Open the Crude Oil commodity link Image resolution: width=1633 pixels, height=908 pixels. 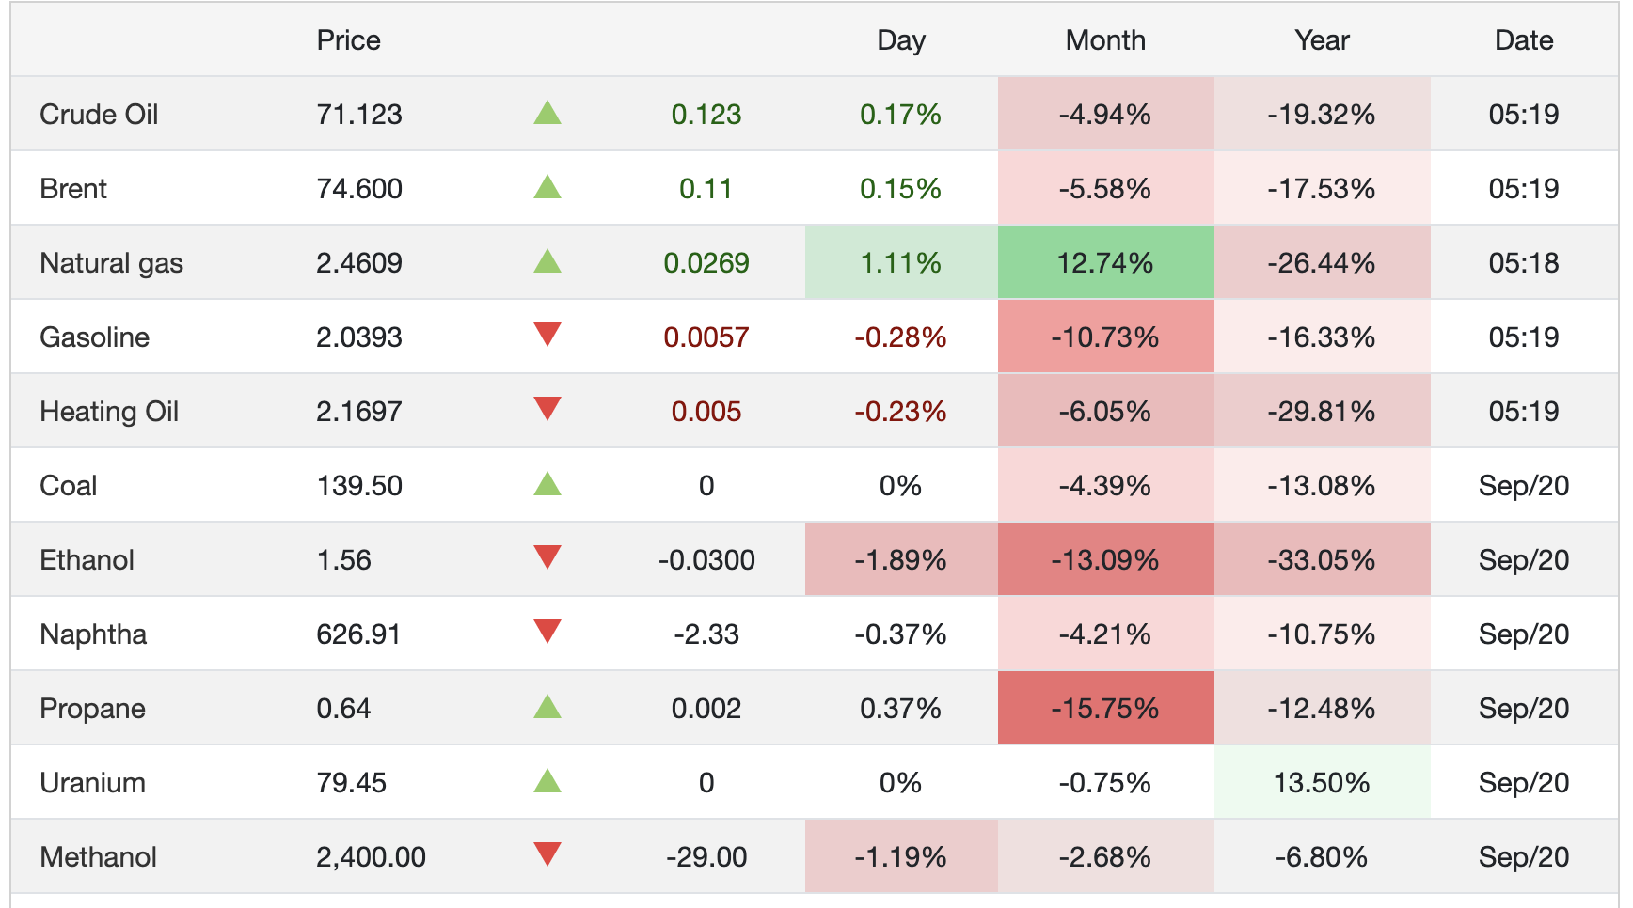[x=99, y=115]
